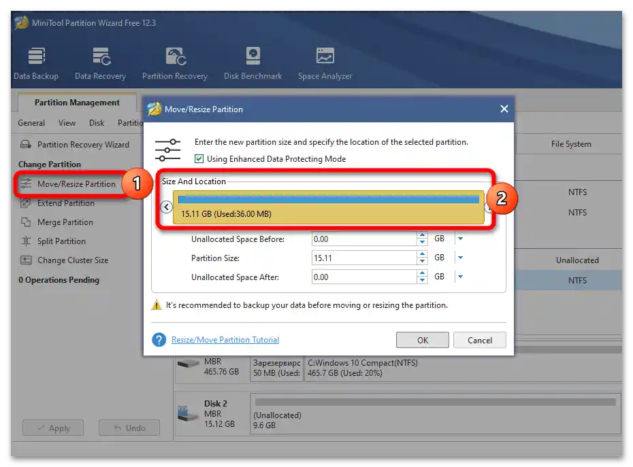Decrease the Partition Size value
The height and width of the screenshot is (467, 633).
tap(422, 261)
